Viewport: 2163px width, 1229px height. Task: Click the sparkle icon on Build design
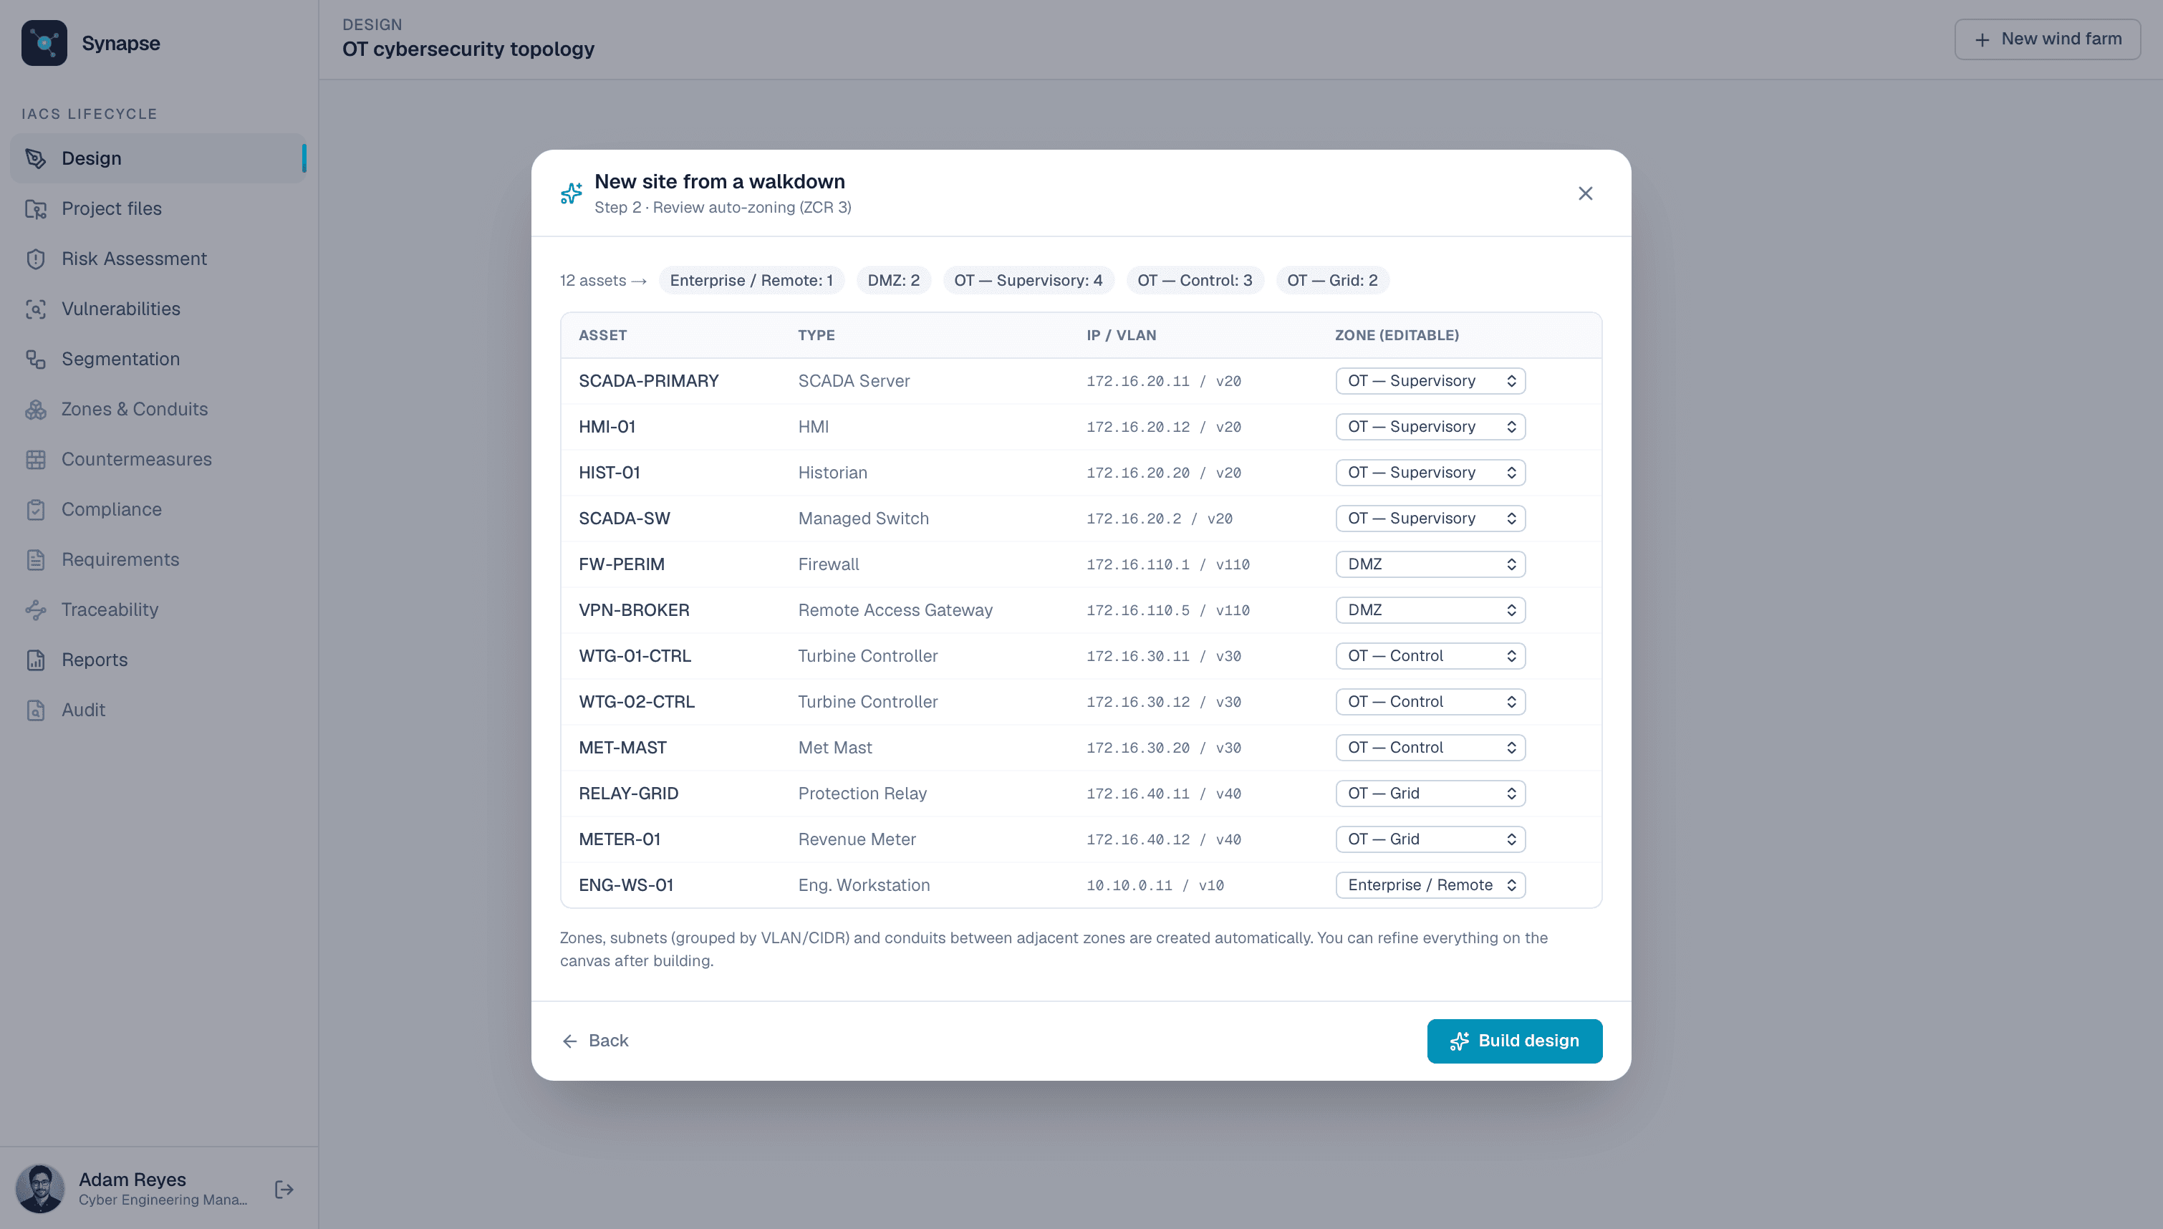point(1459,1041)
